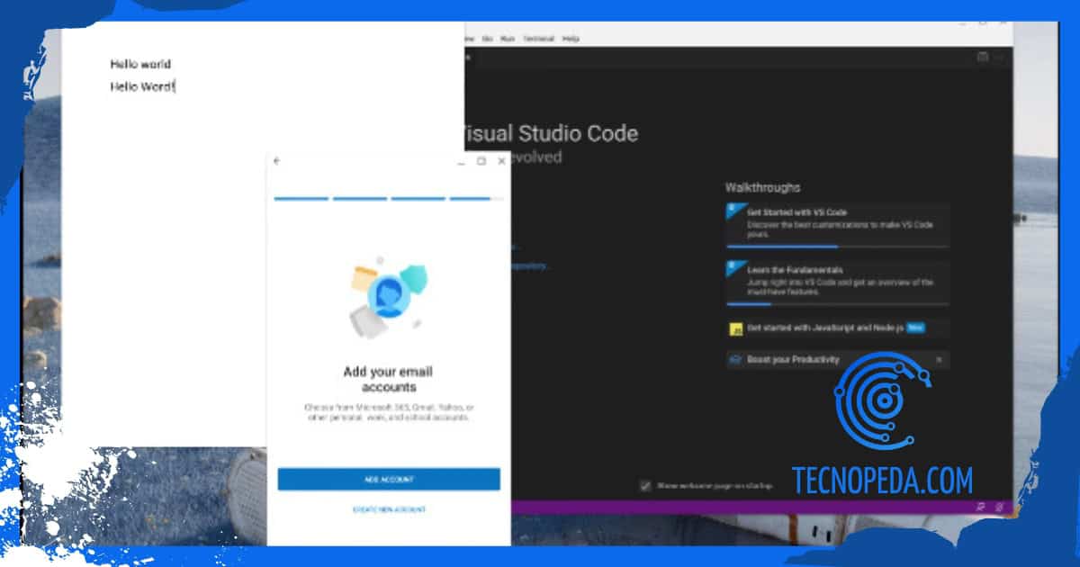The width and height of the screenshot is (1080, 567).
Task: Close the email setup window
Action: [x=501, y=161]
